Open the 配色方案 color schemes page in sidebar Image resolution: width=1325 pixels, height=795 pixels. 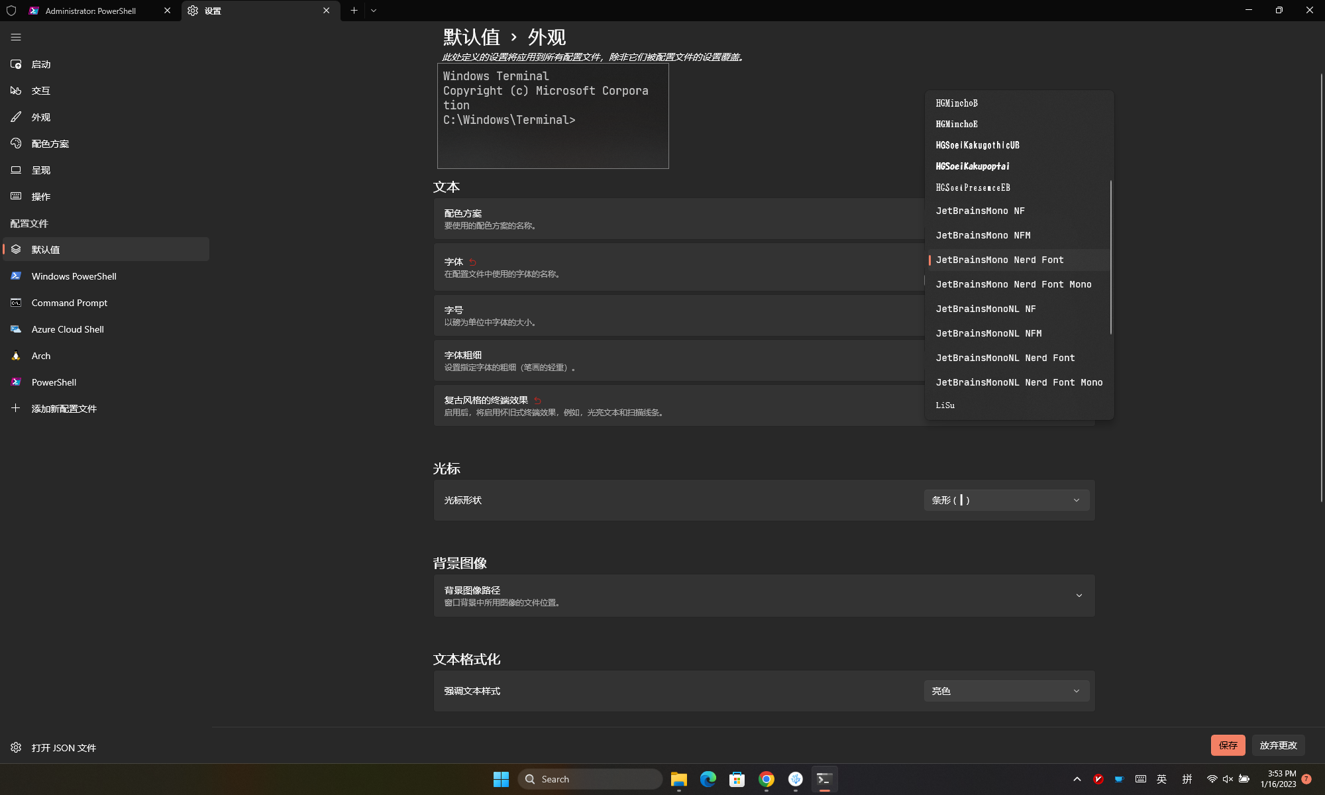(106, 144)
